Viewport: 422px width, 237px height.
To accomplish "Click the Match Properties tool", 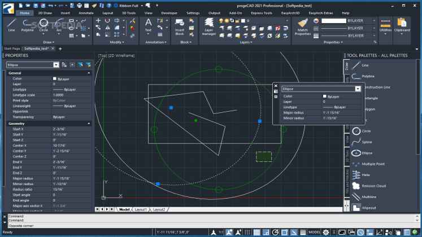I will point(302,26).
